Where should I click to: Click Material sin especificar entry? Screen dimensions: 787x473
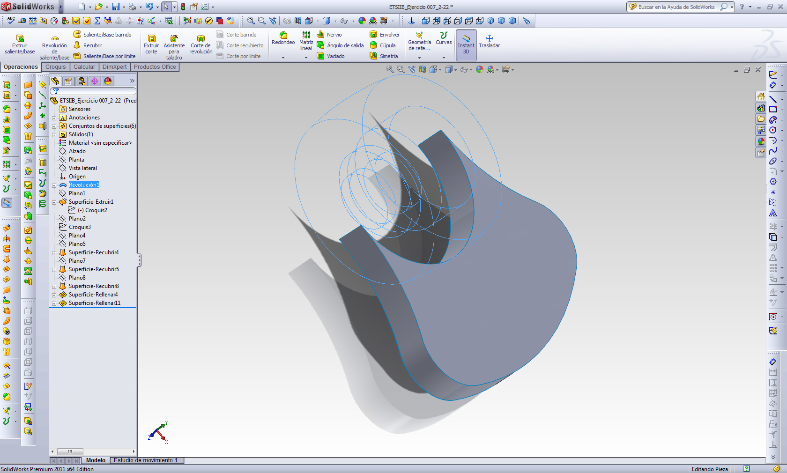[x=100, y=143]
